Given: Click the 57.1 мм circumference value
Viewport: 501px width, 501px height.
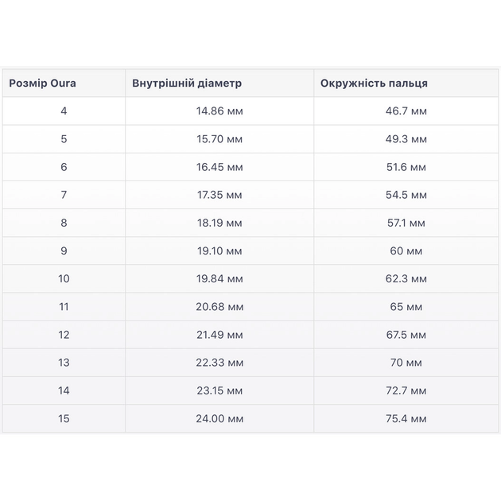Looking at the screenshot, I should tap(406, 223).
